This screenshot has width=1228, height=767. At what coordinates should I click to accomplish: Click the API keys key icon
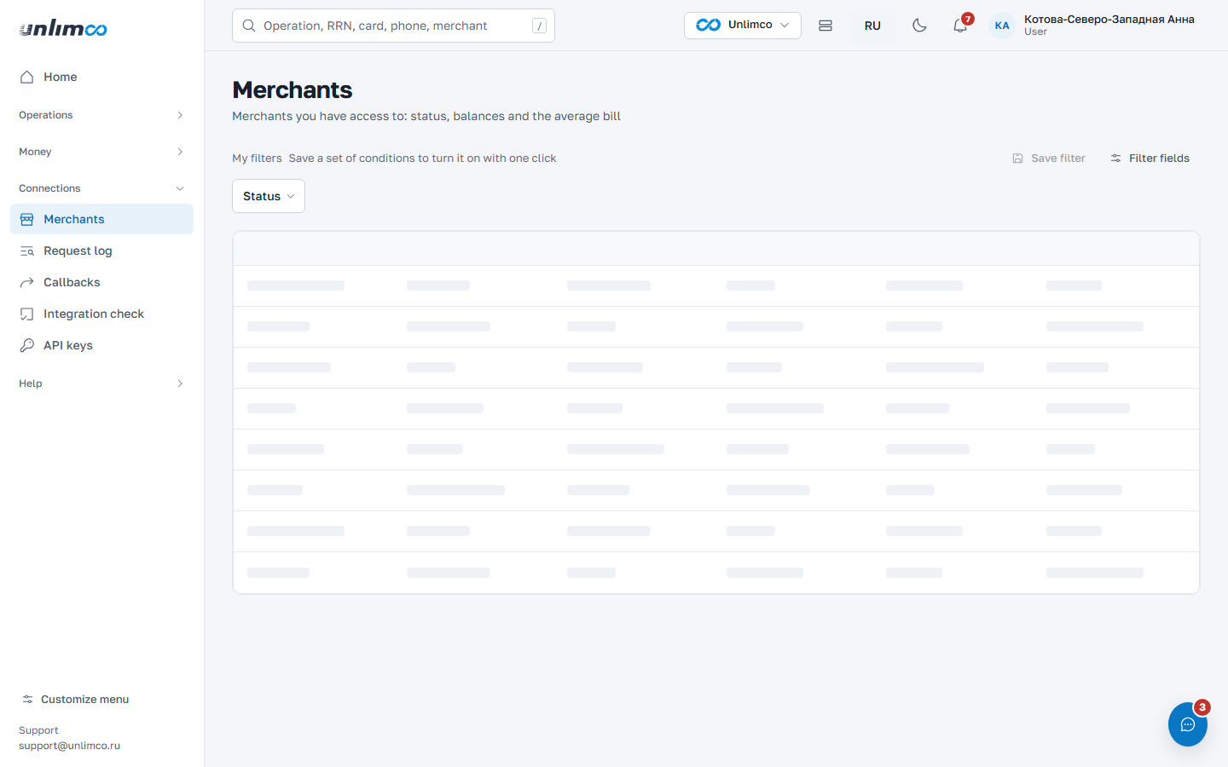27,345
